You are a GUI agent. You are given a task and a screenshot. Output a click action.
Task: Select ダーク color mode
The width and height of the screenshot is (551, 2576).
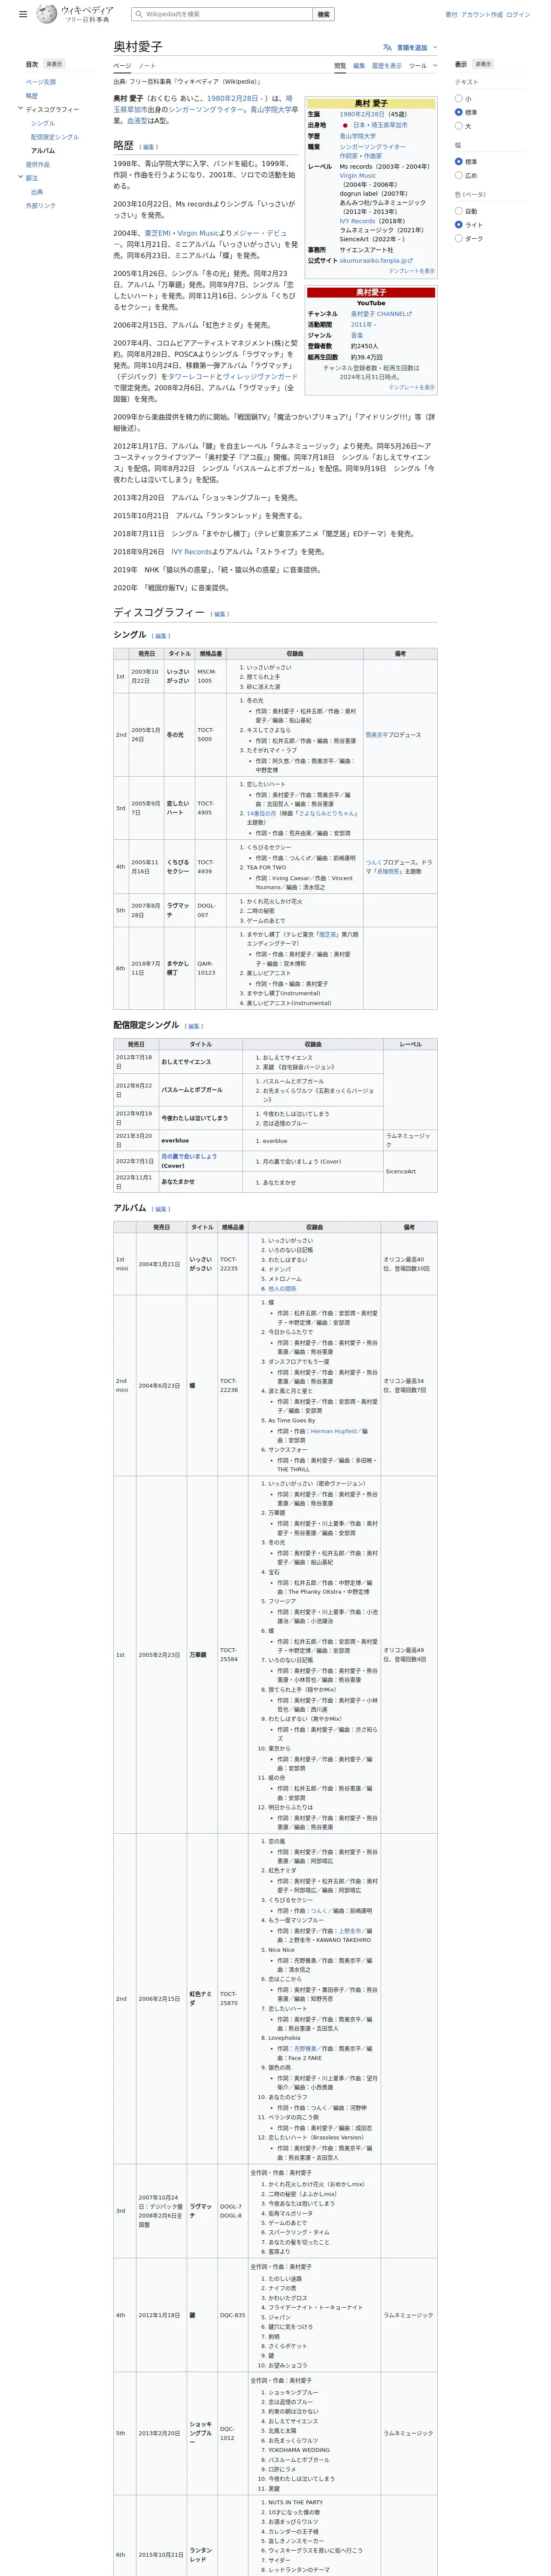[459, 238]
